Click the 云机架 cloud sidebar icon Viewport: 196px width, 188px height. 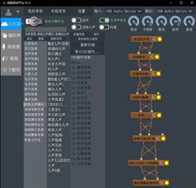tap(4, 24)
